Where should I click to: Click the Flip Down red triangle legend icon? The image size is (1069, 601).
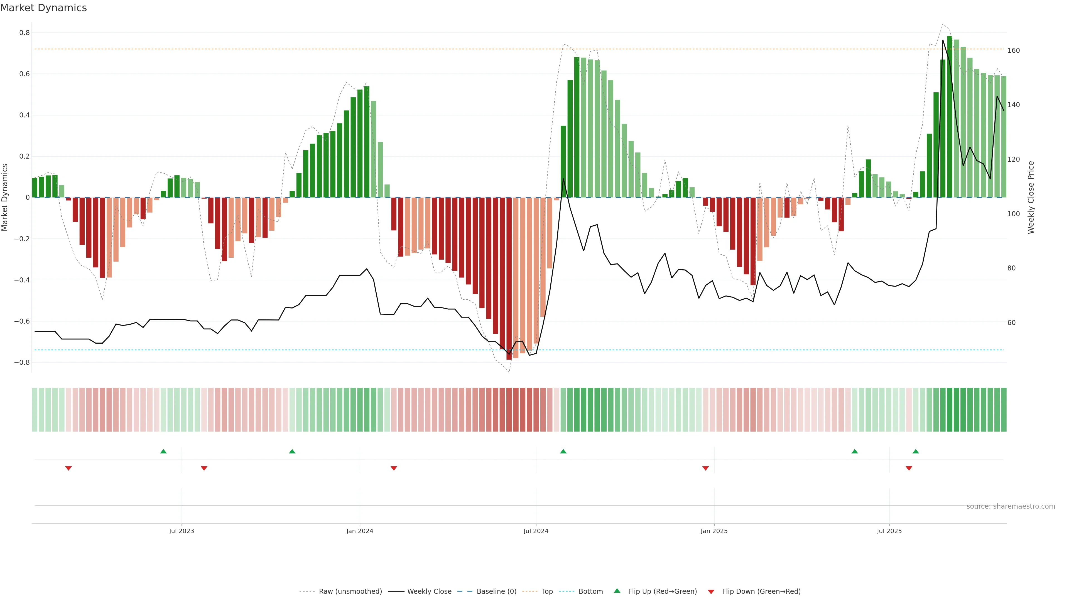pyautogui.click(x=711, y=592)
